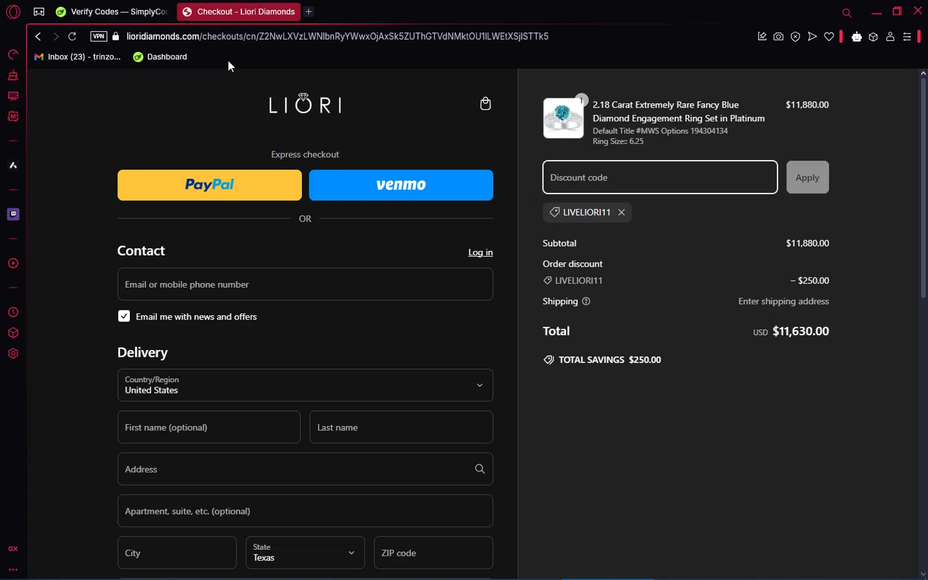This screenshot has width=928, height=580.
Task: Pay with PayPal express checkout
Action: (210, 185)
